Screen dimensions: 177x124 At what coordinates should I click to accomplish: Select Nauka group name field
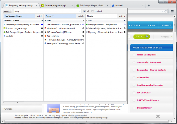point(102,16)
